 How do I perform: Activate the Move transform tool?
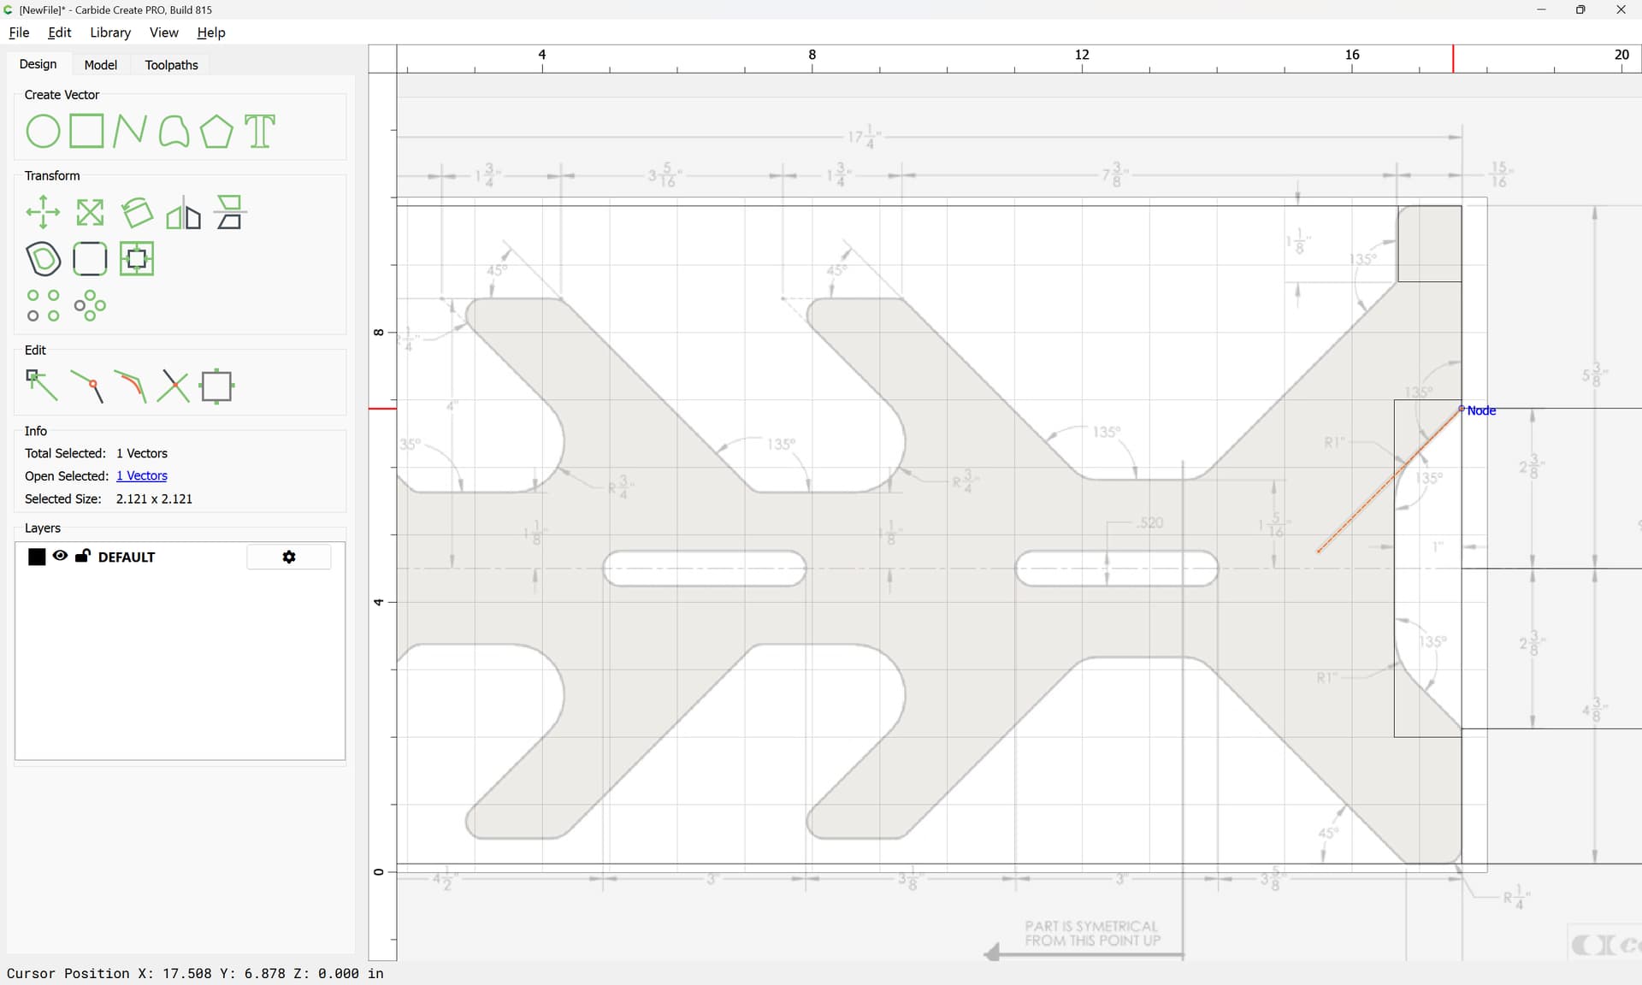point(43,212)
